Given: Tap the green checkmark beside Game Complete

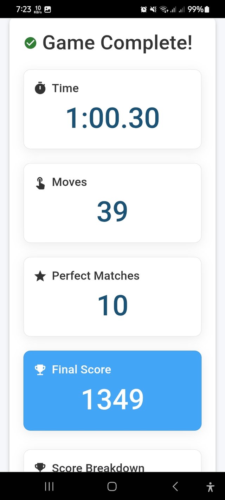Looking at the screenshot, I should (31, 43).
